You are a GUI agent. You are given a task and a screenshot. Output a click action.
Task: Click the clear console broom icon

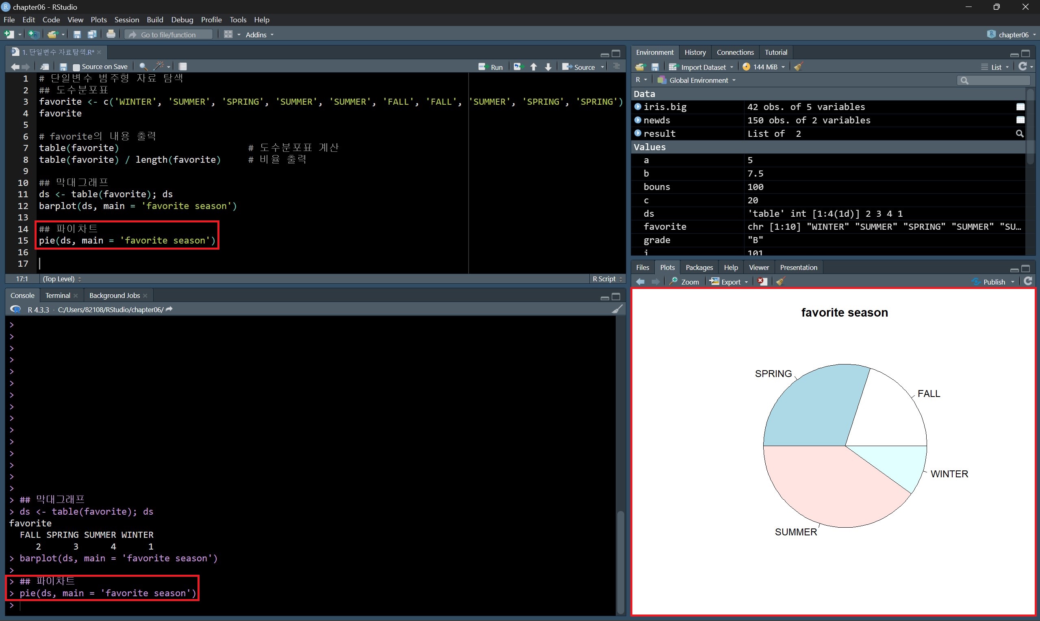(617, 309)
